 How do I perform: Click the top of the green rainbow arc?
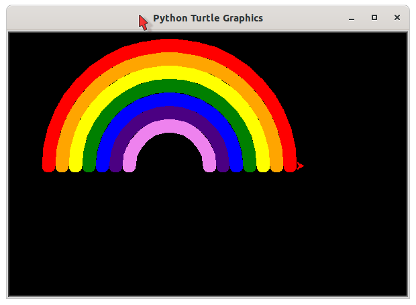tap(169, 86)
